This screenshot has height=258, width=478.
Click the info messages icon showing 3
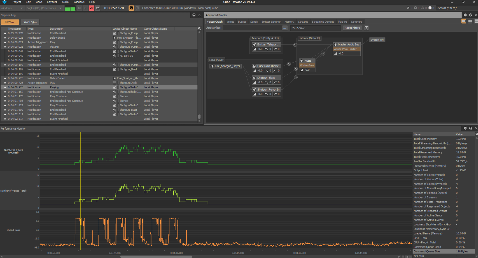[x=430, y=8]
